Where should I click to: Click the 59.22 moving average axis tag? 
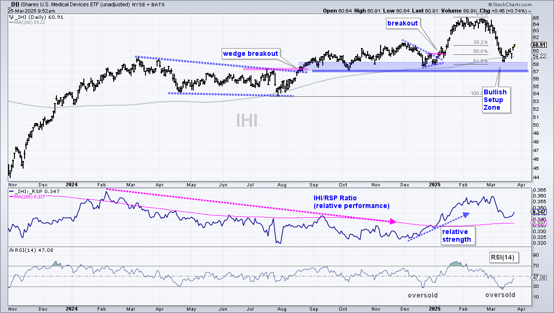539,56
